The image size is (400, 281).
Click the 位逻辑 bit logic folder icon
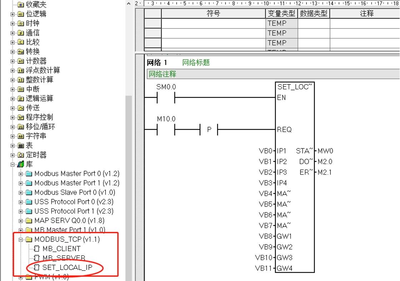[x=21, y=14]
